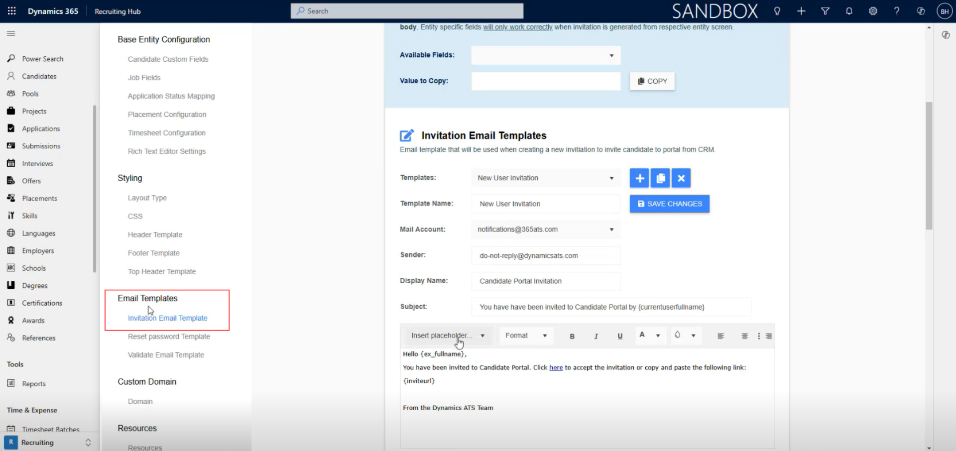The image size is (956, 451).
Task: Click the lightbulb assistant icon
Action: tap(777, 11)
